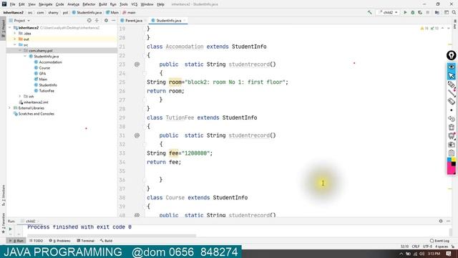Click the gutter annotation icon on line 31
Viewport: 458px width, 258px height.
coord(137,135)
